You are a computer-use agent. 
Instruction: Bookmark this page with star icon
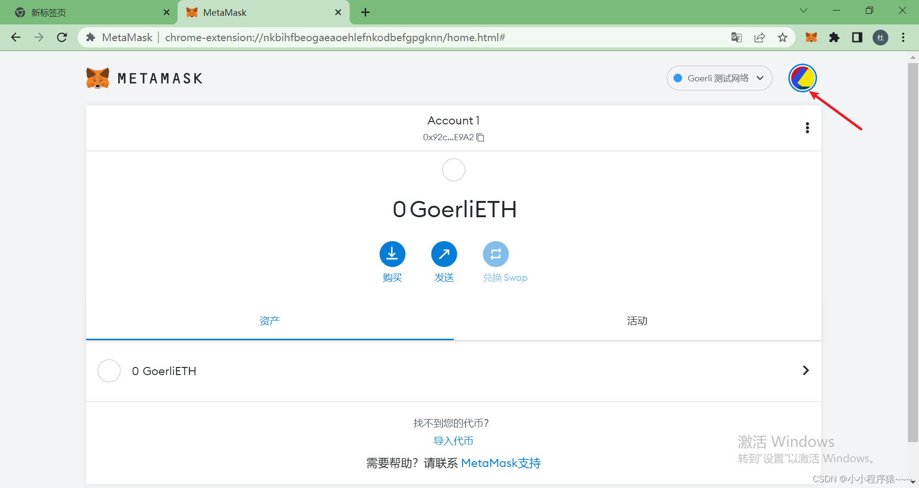[x=782, y=37]
